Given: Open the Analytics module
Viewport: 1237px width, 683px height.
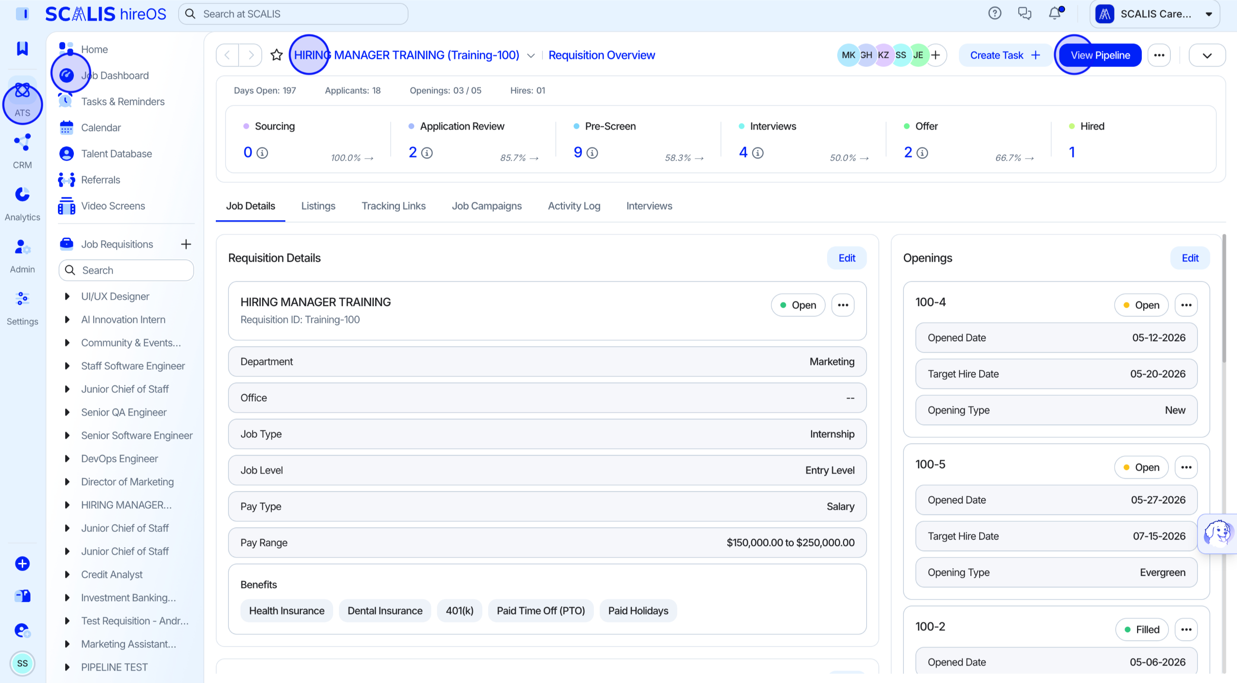Looking at the screenshot, I should (x=22, y=204).
